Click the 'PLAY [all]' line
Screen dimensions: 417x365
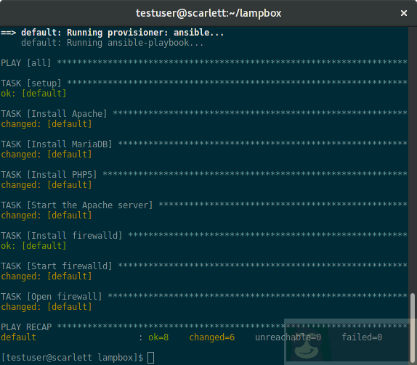pyautogui.click(x=204, y=63)
